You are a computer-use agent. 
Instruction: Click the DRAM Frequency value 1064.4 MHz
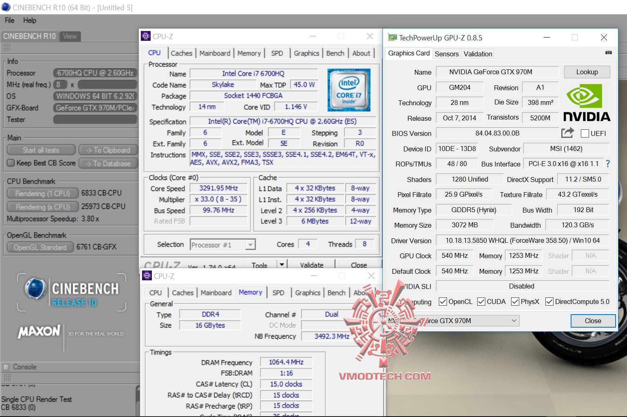pos(286,362)
